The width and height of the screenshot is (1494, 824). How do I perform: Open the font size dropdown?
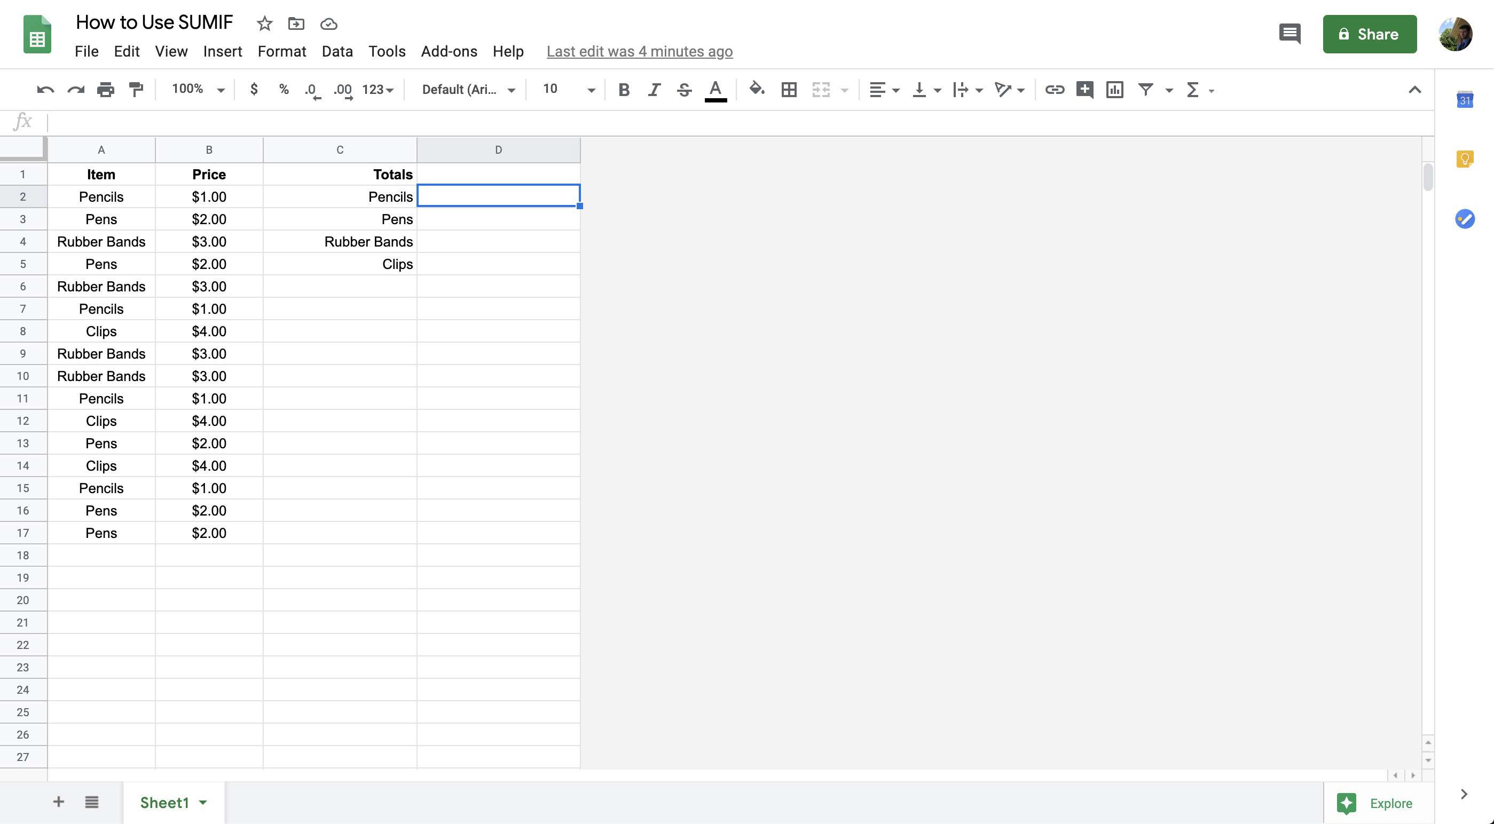click(x=591, y=90)
